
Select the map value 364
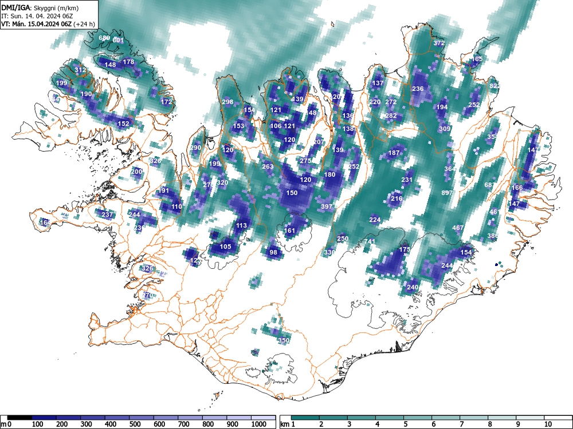450,169
